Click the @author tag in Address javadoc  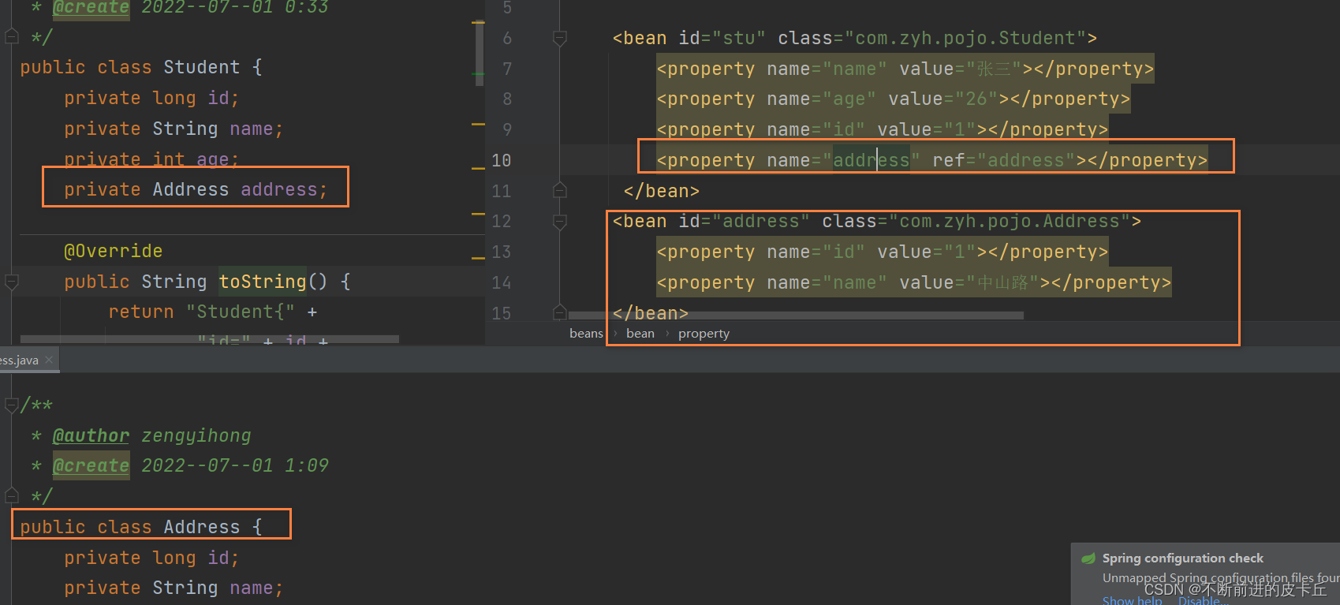tap(91, 435)
